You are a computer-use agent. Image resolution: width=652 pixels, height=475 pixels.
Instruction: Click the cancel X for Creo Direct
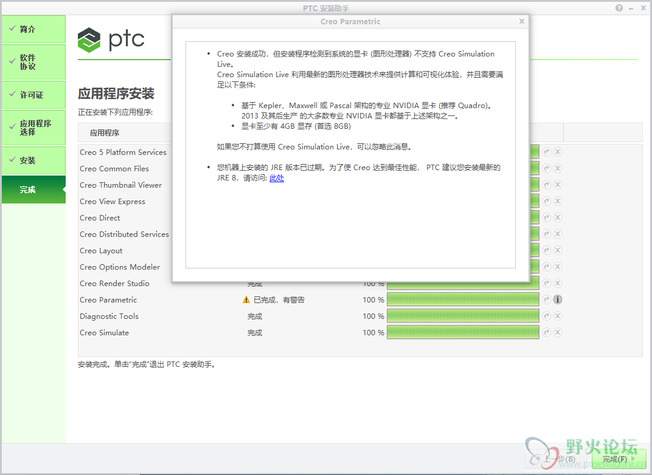coord(558,217)
